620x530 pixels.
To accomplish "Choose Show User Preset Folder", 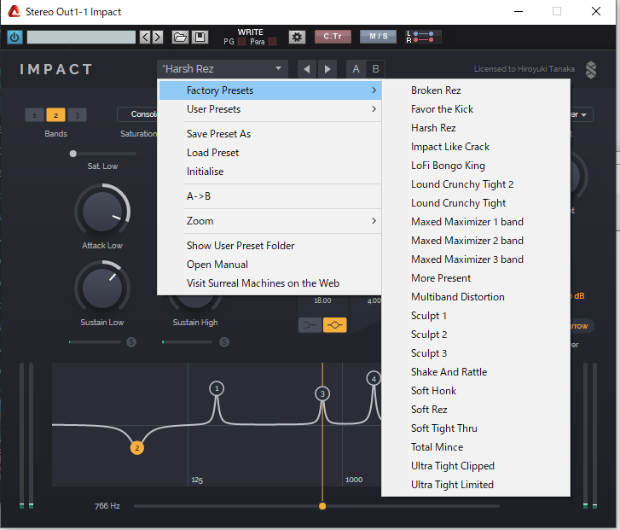I will coord(270,246).
